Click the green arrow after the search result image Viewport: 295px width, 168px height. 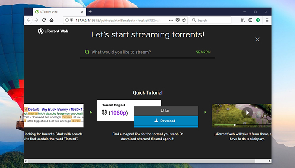tap(91, 112)
